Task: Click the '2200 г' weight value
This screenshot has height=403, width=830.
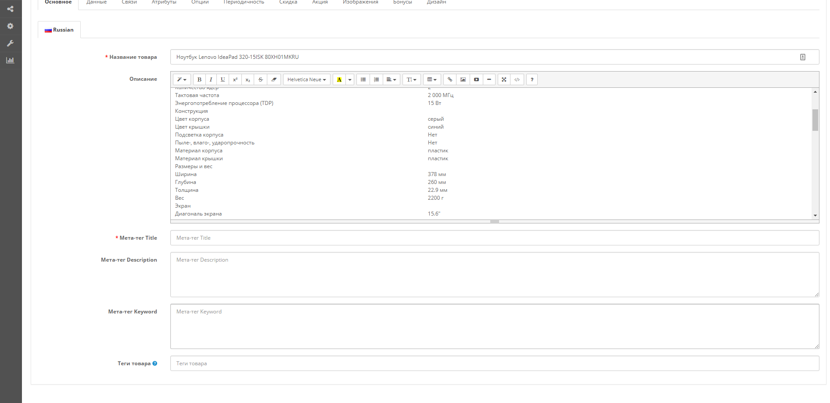Action: 436,198
